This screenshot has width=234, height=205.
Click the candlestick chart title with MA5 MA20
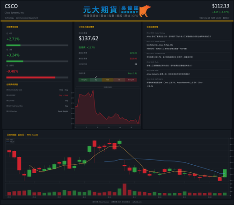point(22,135)
